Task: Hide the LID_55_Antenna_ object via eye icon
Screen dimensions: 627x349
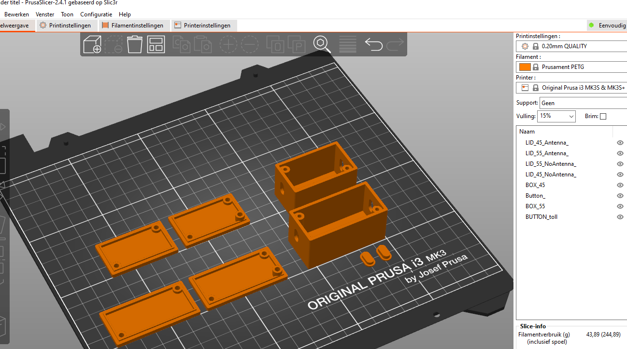Action: 620,153
